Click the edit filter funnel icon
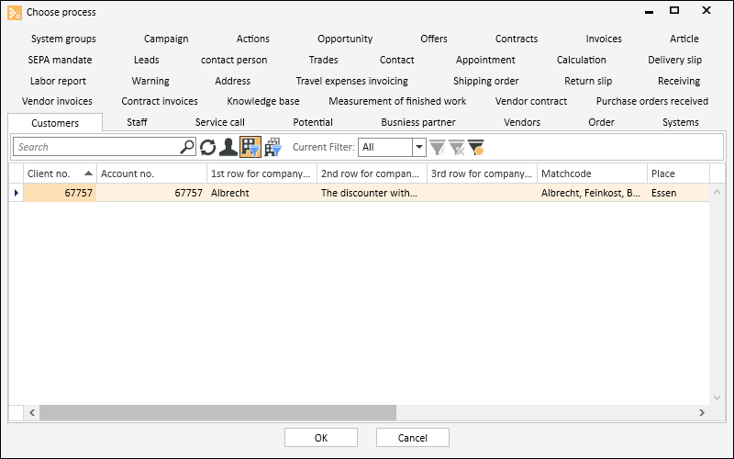Screen dimensions: 734x459 [x=438, y=147]
